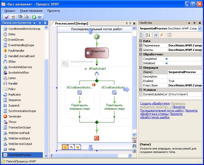
Task: Close the toolbox panel
Action: click(45, 23)
